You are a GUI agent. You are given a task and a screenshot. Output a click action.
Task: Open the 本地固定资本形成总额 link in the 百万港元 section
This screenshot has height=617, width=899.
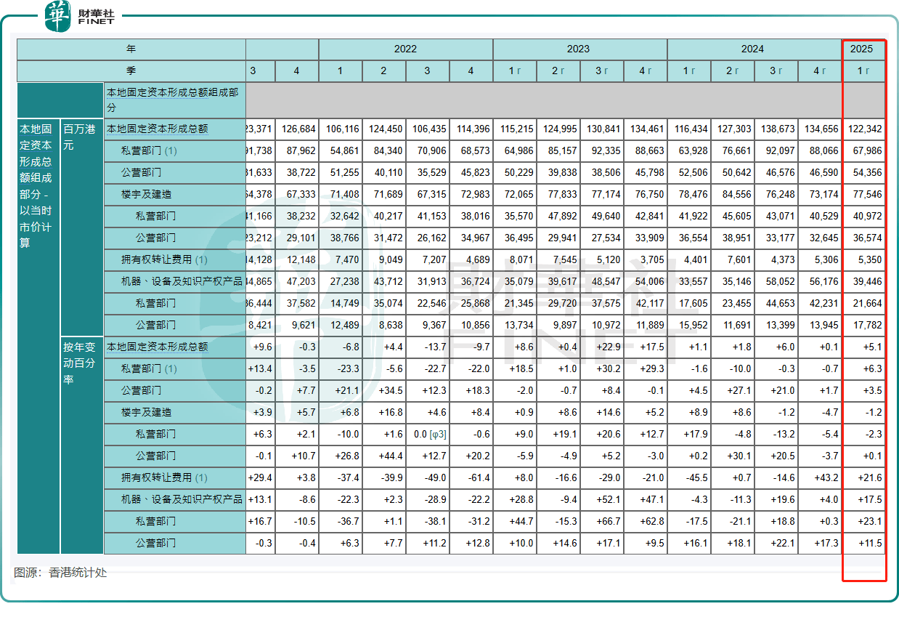coord(157,129)
